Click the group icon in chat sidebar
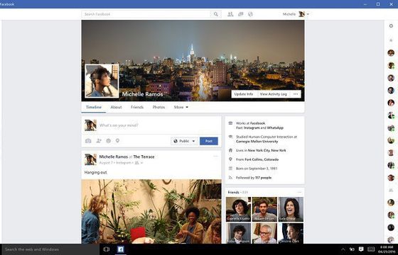Viewport: 398px width, 255px height. click(391, 191)
